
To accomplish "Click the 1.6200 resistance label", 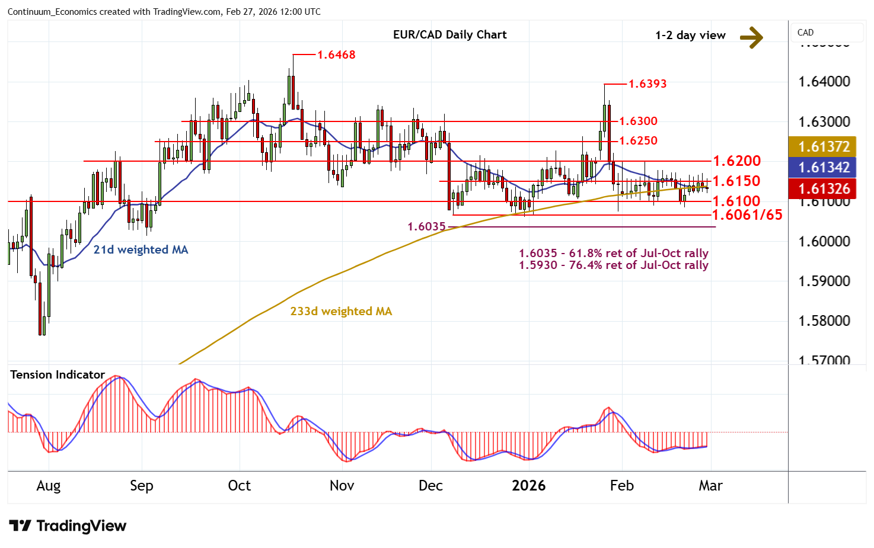I will pos(736,161).
